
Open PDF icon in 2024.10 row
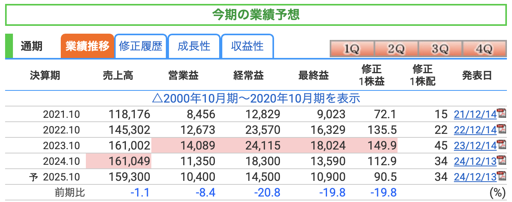501,161
